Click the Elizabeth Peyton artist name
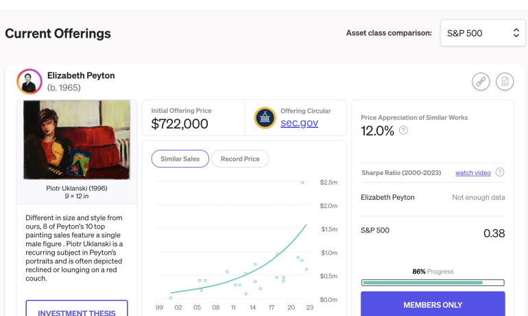Image resolution: width=528 pixels, height=316 pixels. (81, 75)
